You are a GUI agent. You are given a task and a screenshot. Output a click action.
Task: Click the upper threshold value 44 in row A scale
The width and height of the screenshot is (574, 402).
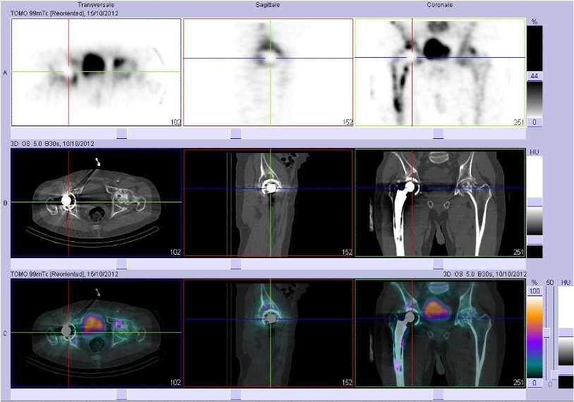(535, 76)
